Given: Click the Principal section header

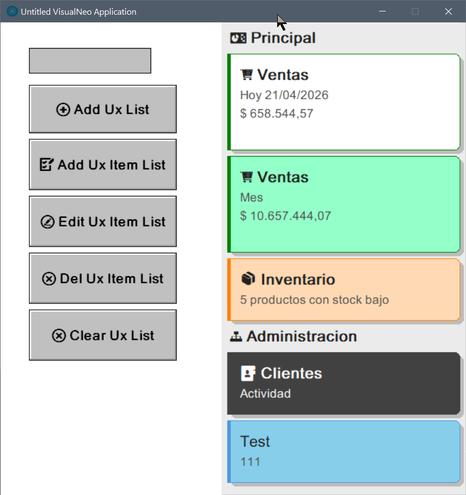Looking at the screenshot, I should click(283, 38).
